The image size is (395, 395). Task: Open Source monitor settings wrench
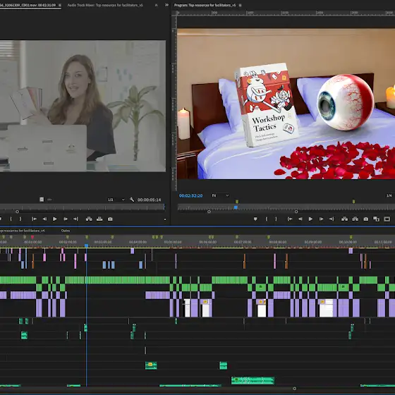click(x=132, y=200)
